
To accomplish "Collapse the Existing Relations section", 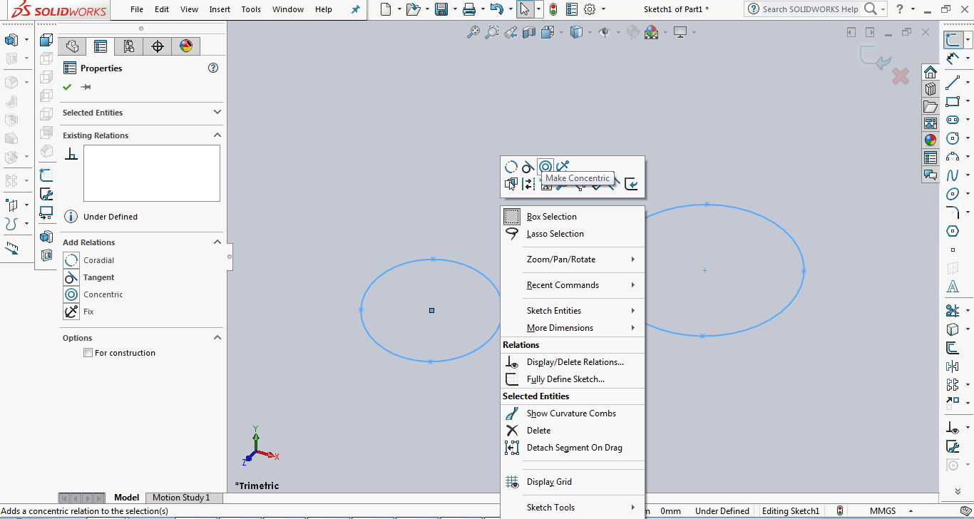I will tap(217, 135).
